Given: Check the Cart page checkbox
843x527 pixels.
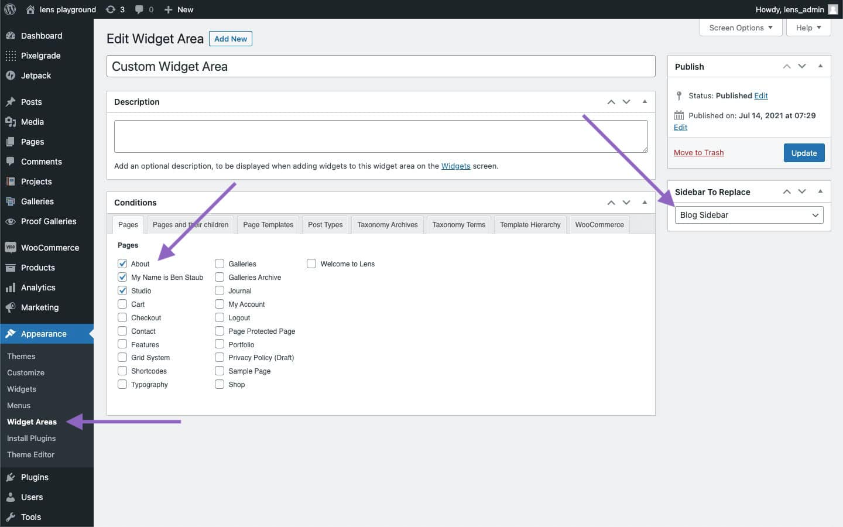Looking at the screenshot, I should tap(122, 304).
